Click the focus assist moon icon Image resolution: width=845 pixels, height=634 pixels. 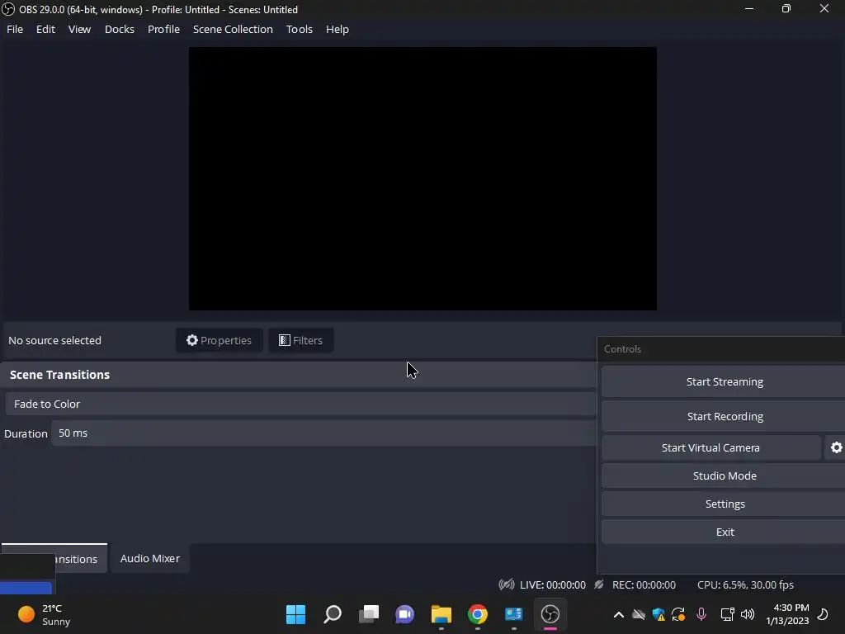[x=823, y=614]
